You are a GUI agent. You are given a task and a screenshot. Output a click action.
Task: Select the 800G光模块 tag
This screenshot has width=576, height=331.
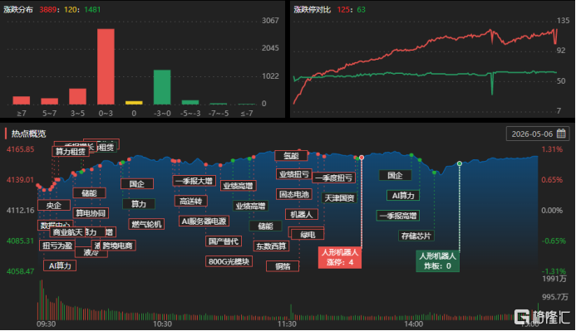tap(229, 261)
